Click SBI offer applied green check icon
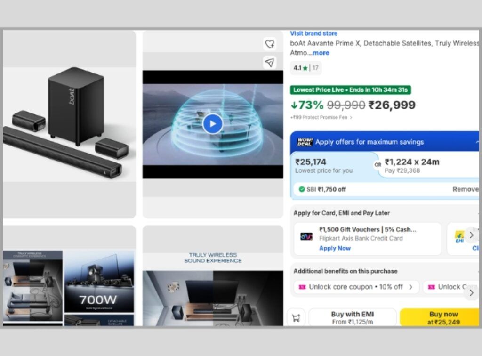Viewport: 482px width, 356px height. 302,189
